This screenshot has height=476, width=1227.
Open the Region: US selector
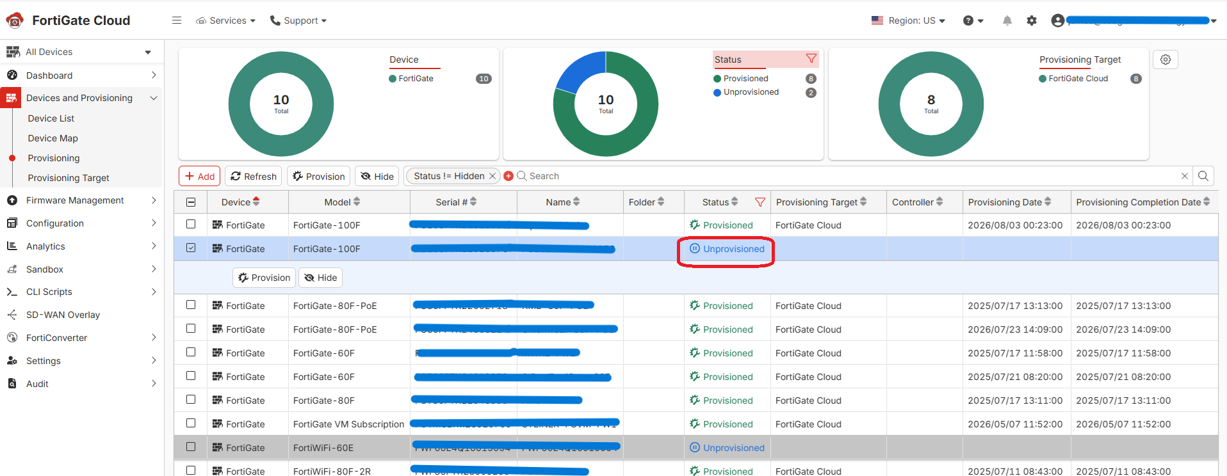pyautogui.click(x=908, y=20)
